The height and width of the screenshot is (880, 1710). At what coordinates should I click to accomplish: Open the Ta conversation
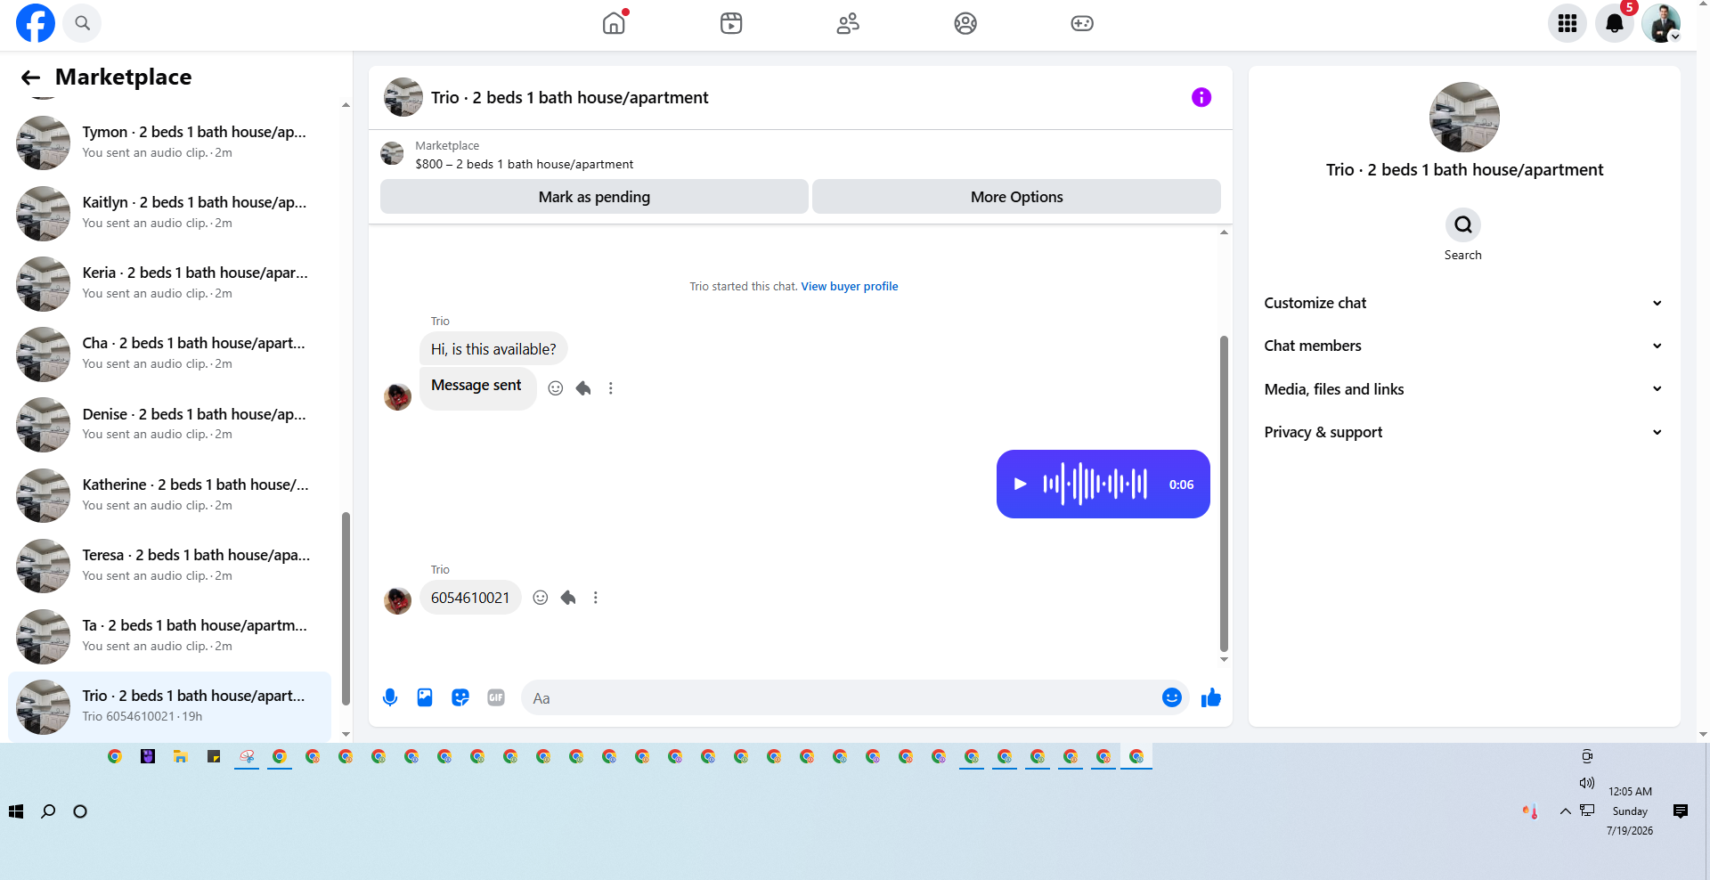(x=169, y=636)
